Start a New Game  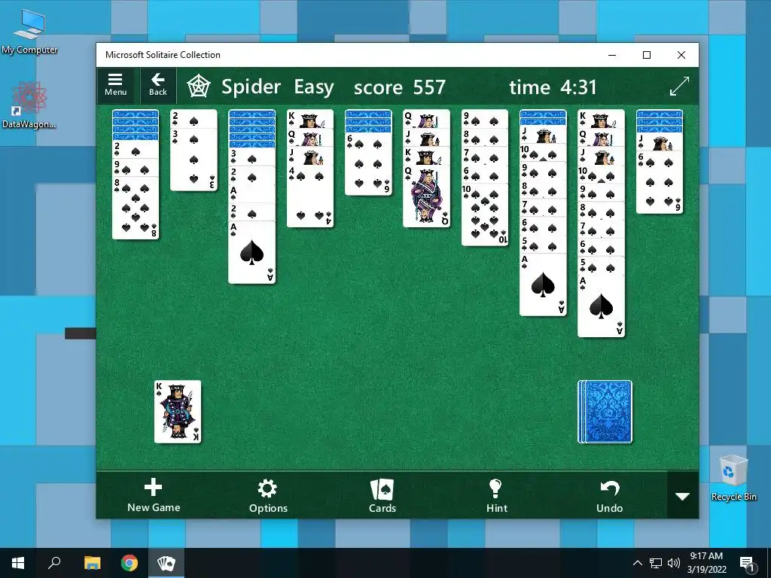coord(154,495)
